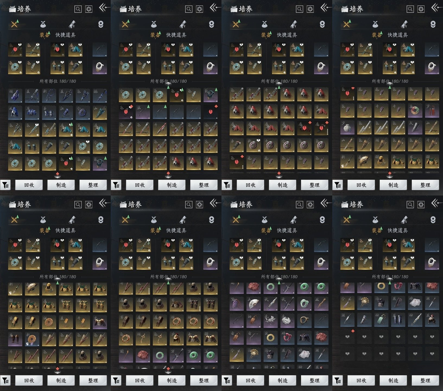The height and width of the screenshot is (391, 443).
Task: Select the scroll category in top row's third panel
Action: click(x=293, y=24)
